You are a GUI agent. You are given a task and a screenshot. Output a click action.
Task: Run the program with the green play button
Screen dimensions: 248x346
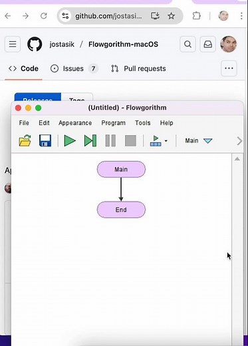pyautogui.click(x=70, y=140)
